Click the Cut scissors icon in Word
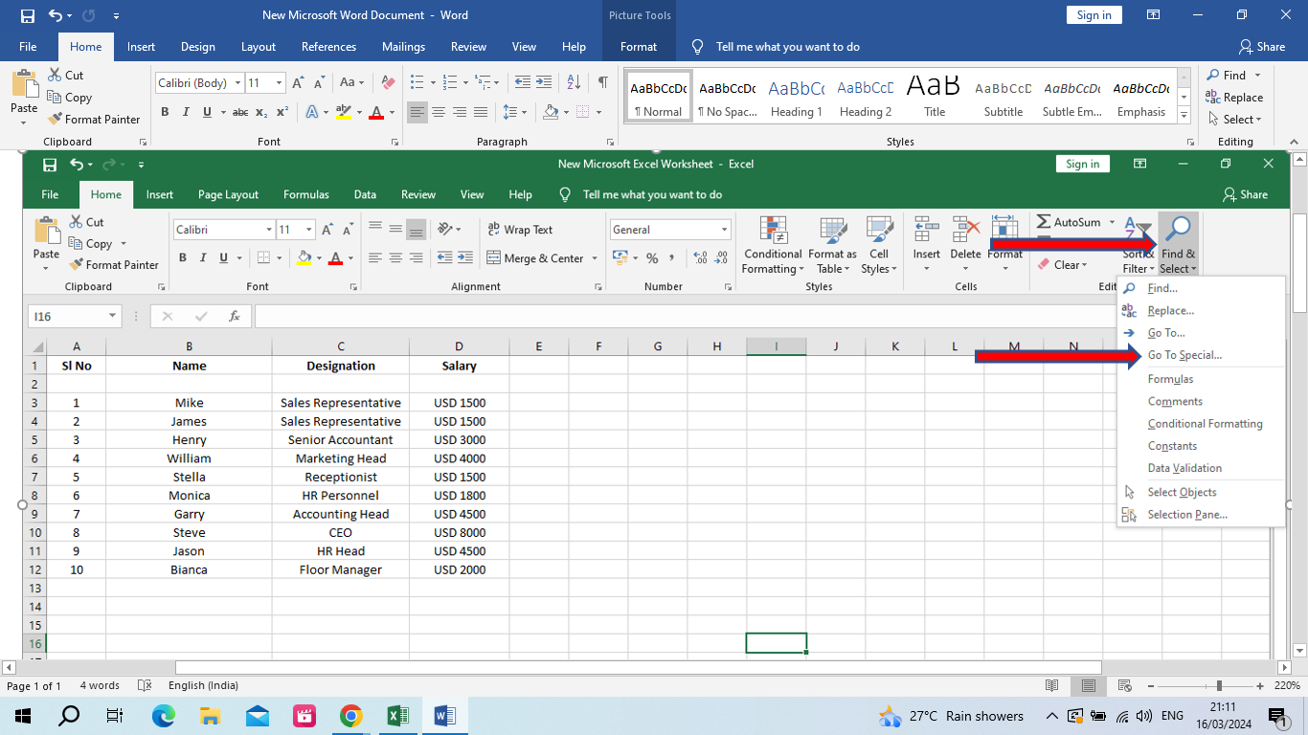 pos(55,75)
